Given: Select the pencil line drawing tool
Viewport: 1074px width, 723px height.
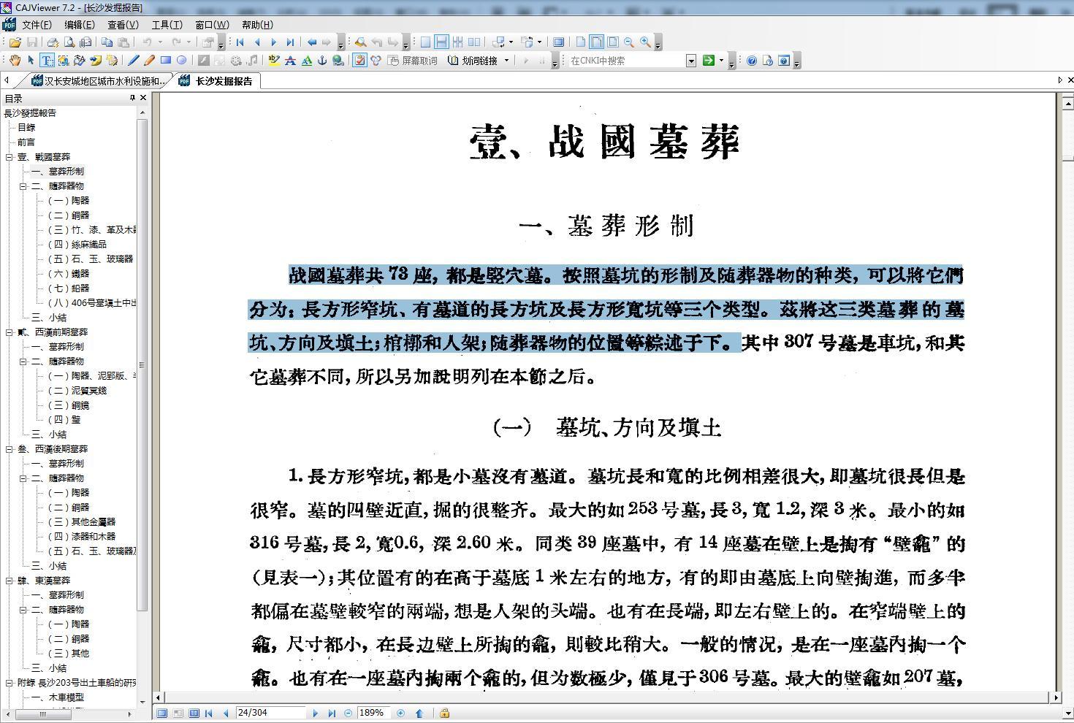Looking at the screenshot, I should (133, 61).
